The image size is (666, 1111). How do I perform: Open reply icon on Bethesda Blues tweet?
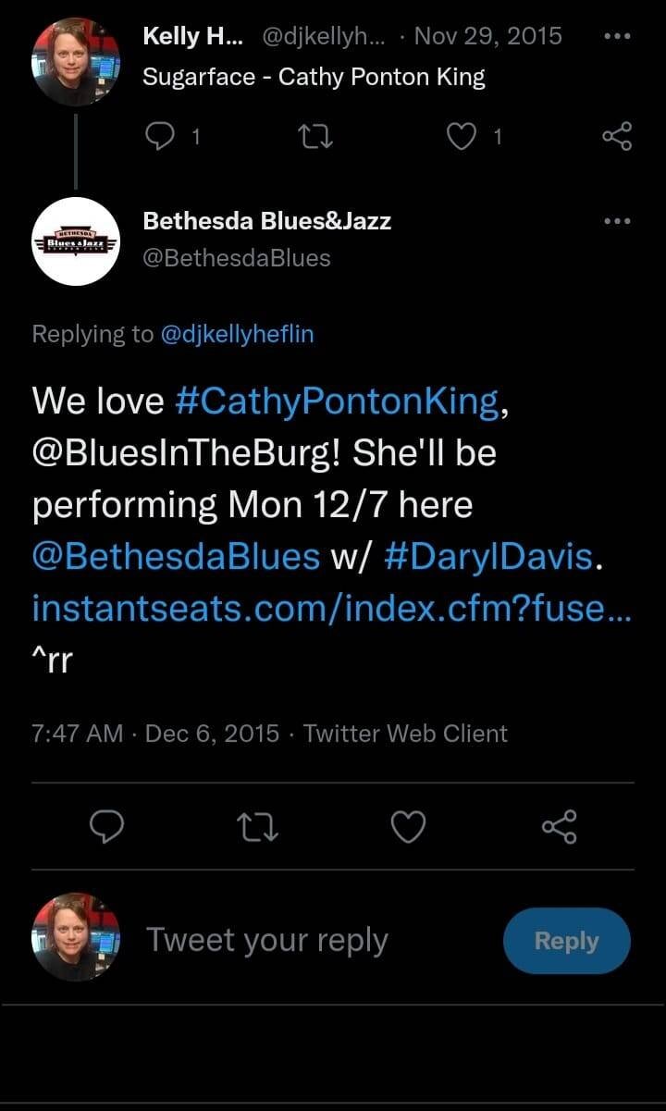click(108, 827)
